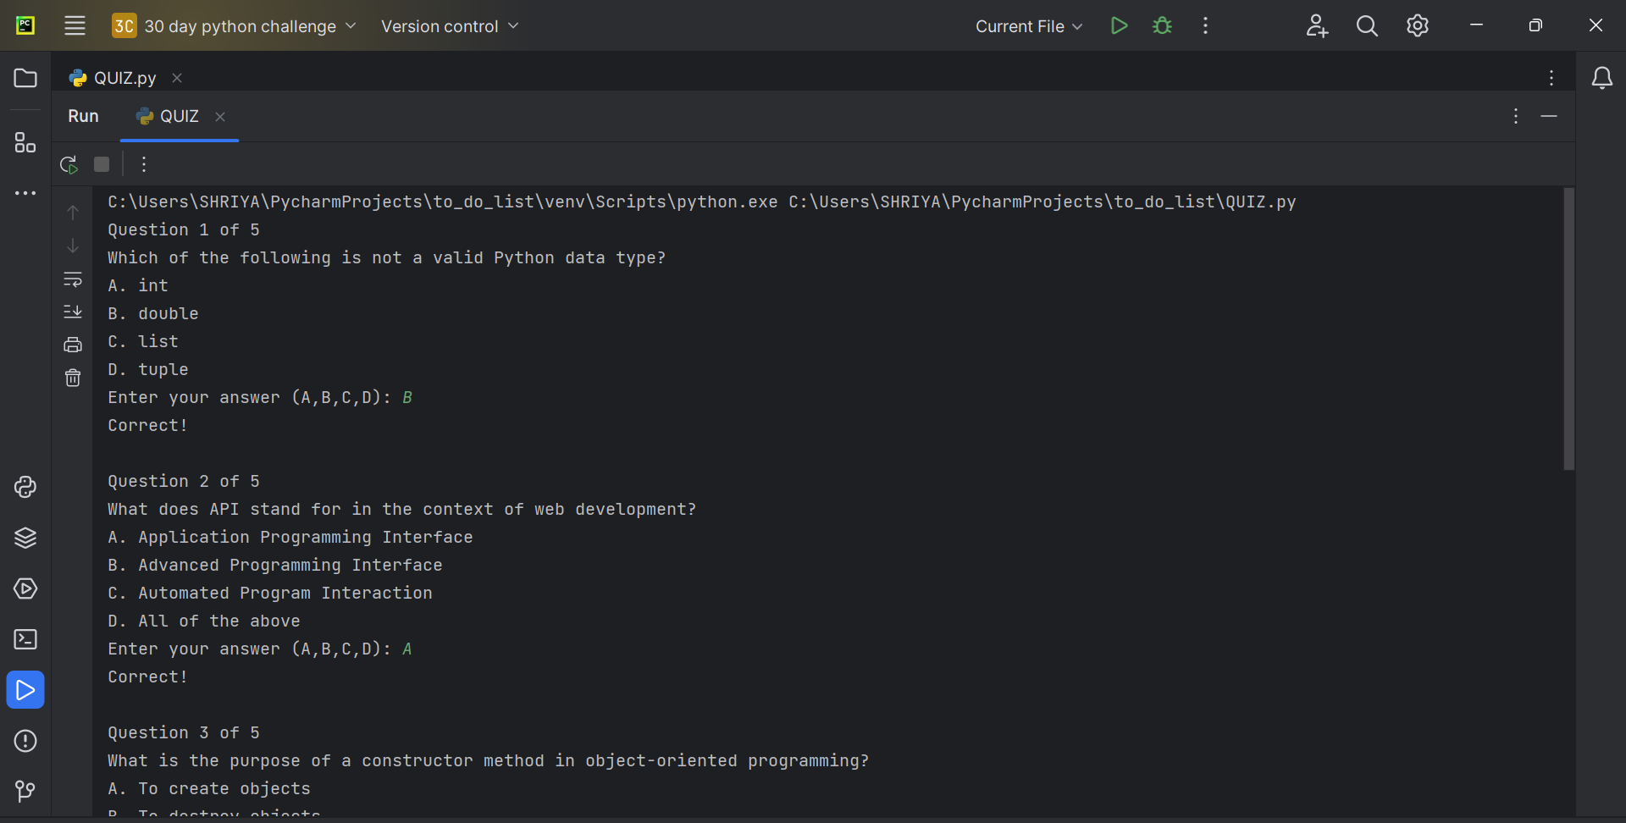The width and height of the screenshot is (1626, 823).
Task: Open Structure tool window icon
Action: [25, 142]
